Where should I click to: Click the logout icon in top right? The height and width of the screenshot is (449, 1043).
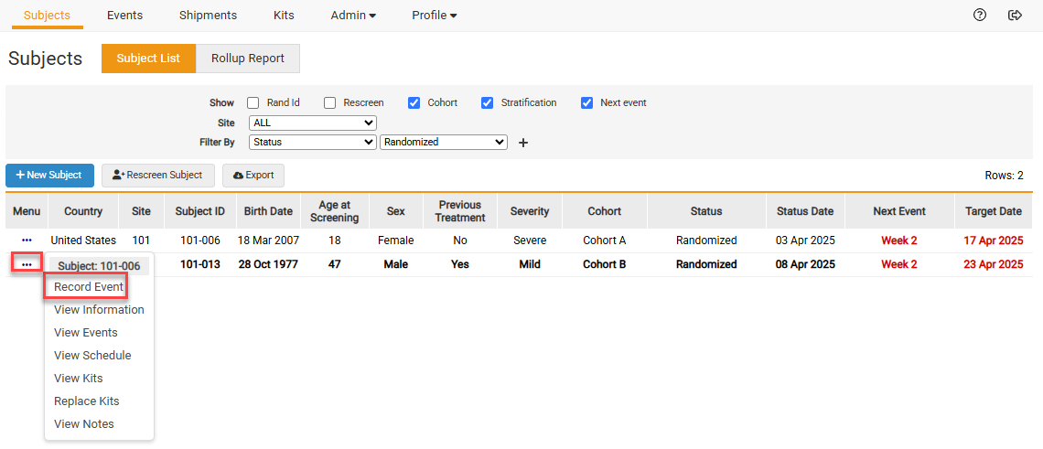pyautogui.click(x=1014, y=15)
